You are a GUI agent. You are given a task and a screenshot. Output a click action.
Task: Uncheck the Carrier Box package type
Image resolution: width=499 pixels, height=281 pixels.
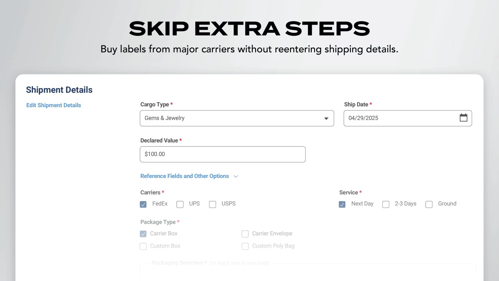143,234
